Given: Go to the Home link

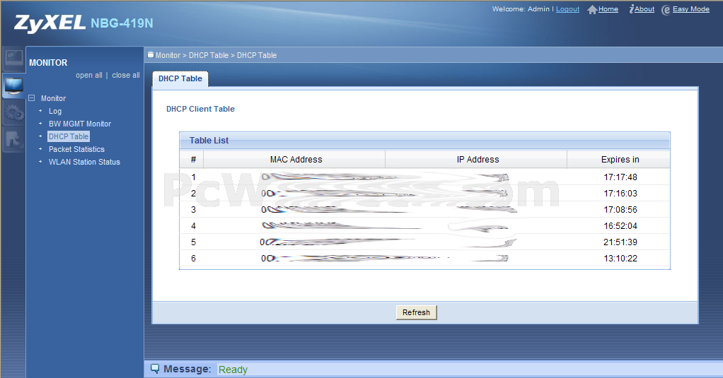Looking at the screenshot, I should tap(608, 9).
